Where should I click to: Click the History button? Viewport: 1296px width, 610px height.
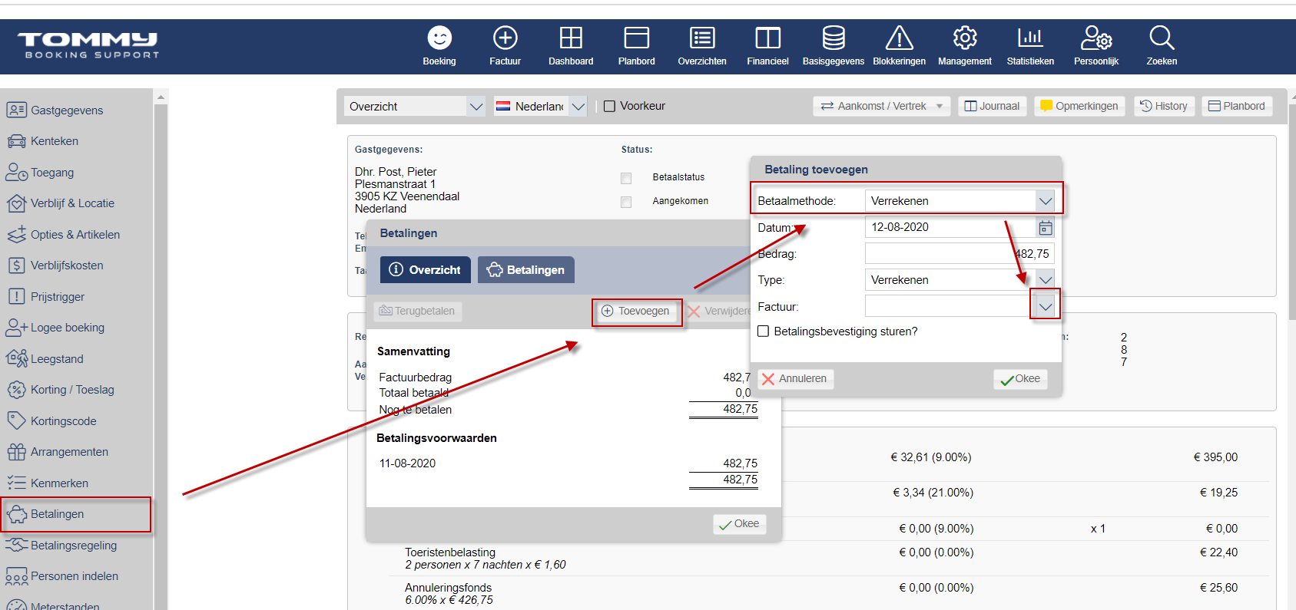[1164, 106]
